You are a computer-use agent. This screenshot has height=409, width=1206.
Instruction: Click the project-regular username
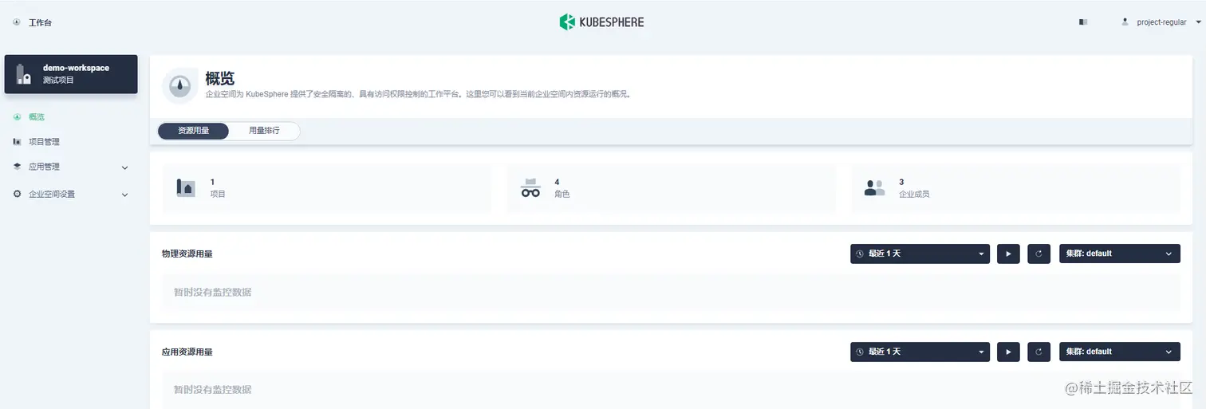1161,22
